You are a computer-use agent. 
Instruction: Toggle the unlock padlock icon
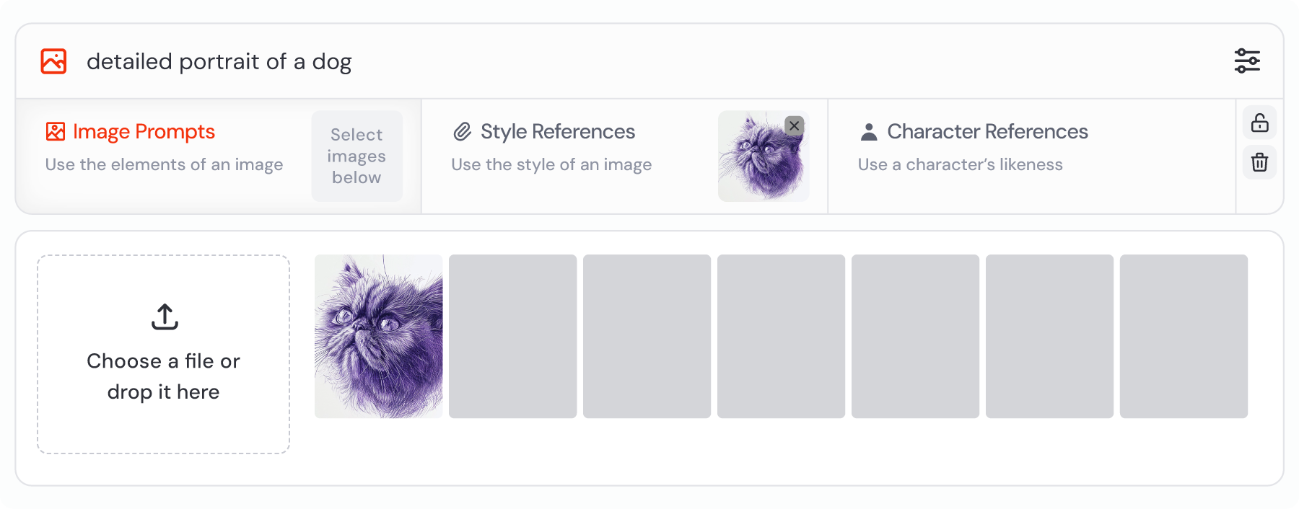tap(1260, 123)
